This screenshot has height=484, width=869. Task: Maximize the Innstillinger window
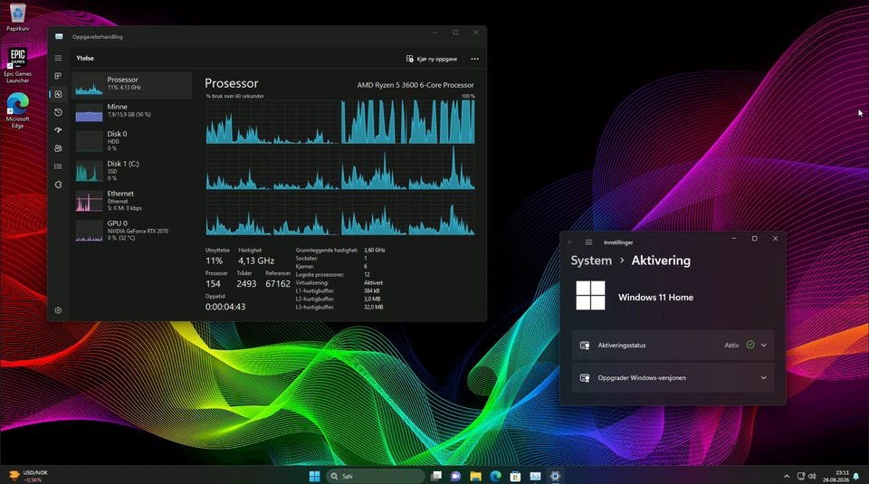pos(754,239)
